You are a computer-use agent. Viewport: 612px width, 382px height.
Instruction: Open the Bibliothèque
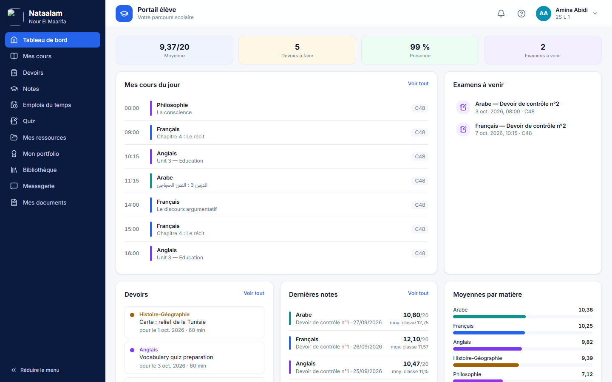click(53, 170)
